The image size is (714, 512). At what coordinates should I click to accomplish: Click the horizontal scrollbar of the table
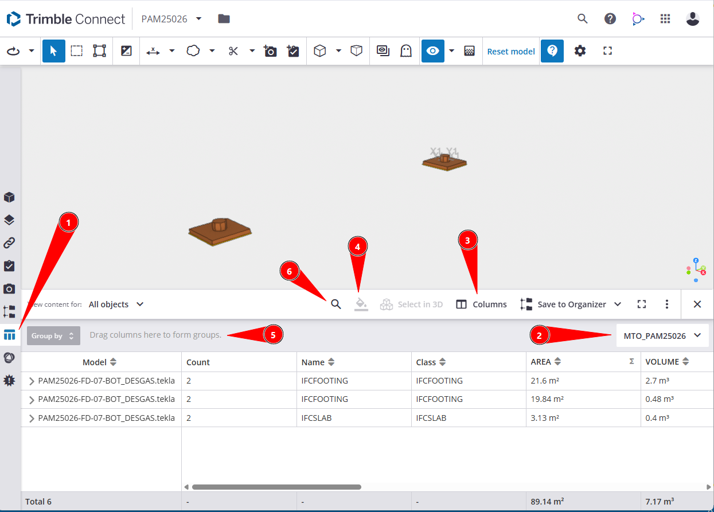276,487
